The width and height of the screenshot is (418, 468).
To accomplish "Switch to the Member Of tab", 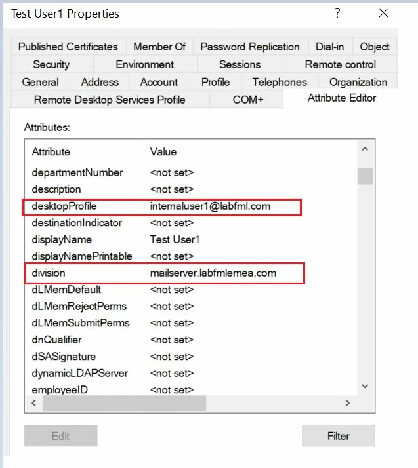I will click(x=159, y=47).
